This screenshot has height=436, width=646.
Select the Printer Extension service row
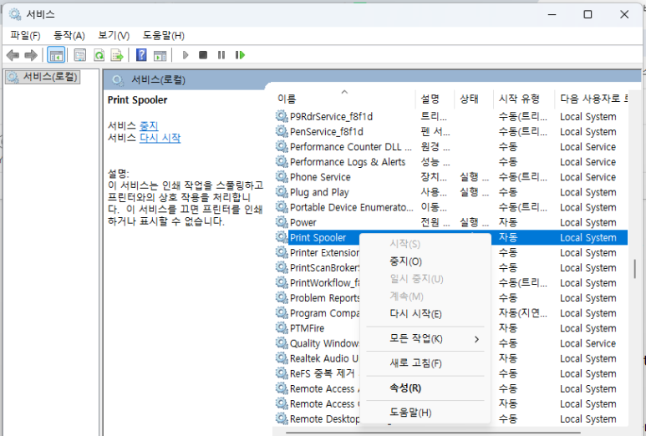pos(324,252)
